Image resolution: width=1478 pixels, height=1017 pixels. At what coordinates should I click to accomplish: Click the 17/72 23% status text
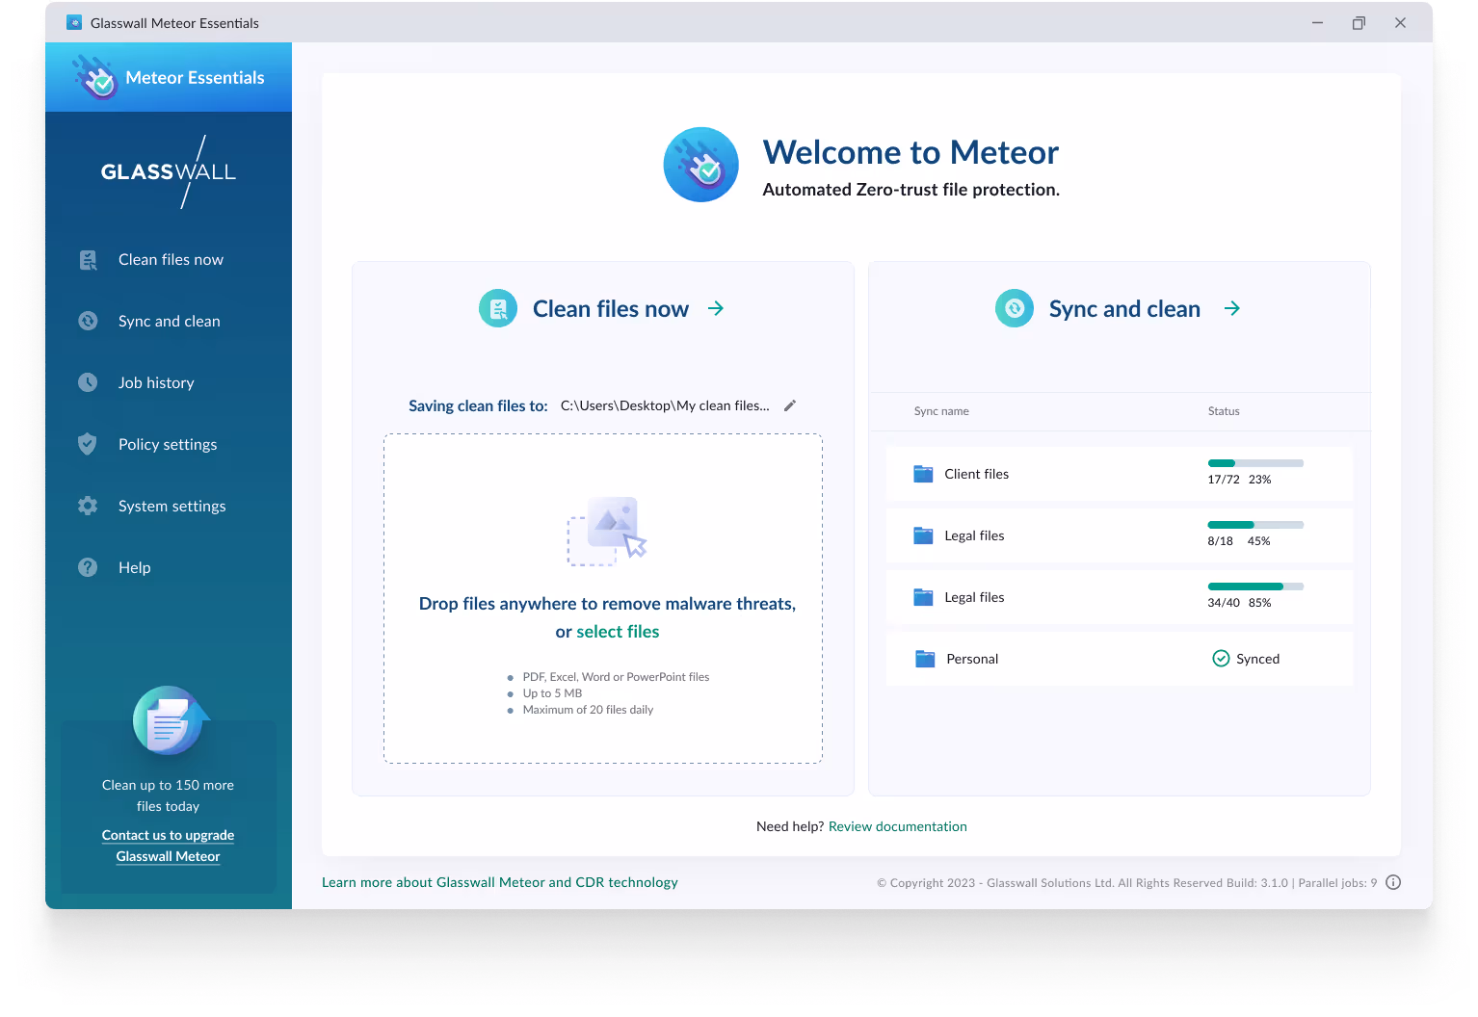coord(1239,480)
